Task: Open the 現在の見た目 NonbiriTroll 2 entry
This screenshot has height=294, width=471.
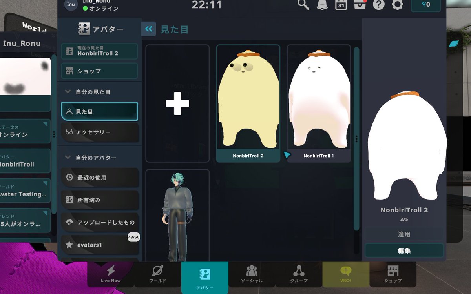Action: pyautogui.click(x=99, y=51)
